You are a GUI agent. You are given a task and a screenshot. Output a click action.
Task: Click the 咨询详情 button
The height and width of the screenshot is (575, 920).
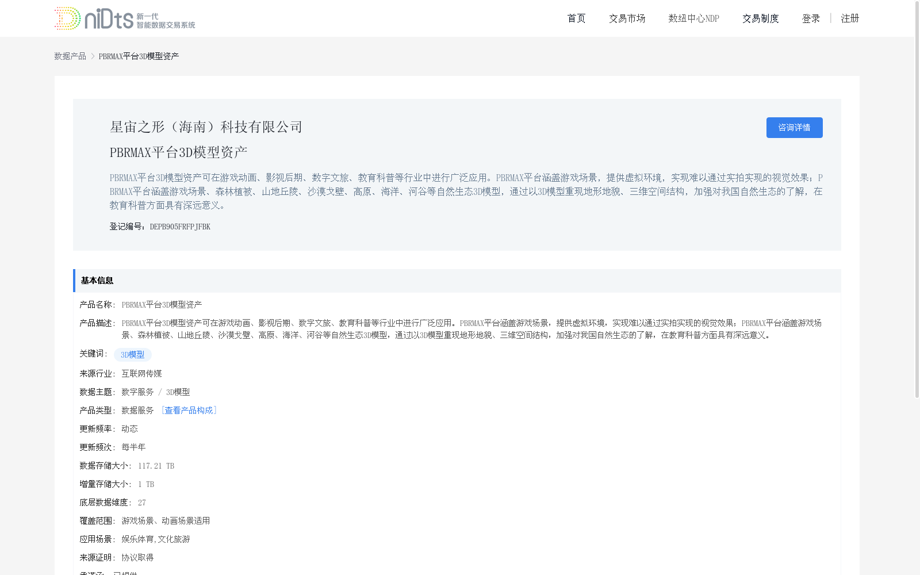pos(794,128)
